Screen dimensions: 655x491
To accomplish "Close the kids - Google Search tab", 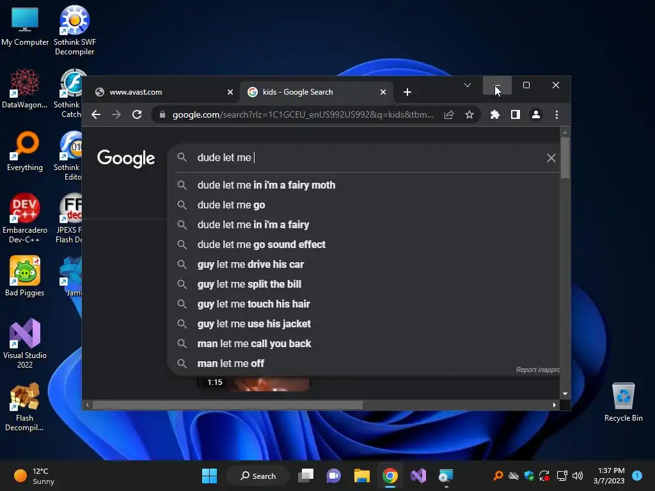I will pyautogui.click(x=383, y=92).
